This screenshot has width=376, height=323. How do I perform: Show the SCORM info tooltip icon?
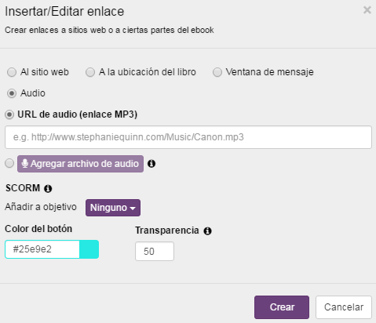[x=48, y=188]
